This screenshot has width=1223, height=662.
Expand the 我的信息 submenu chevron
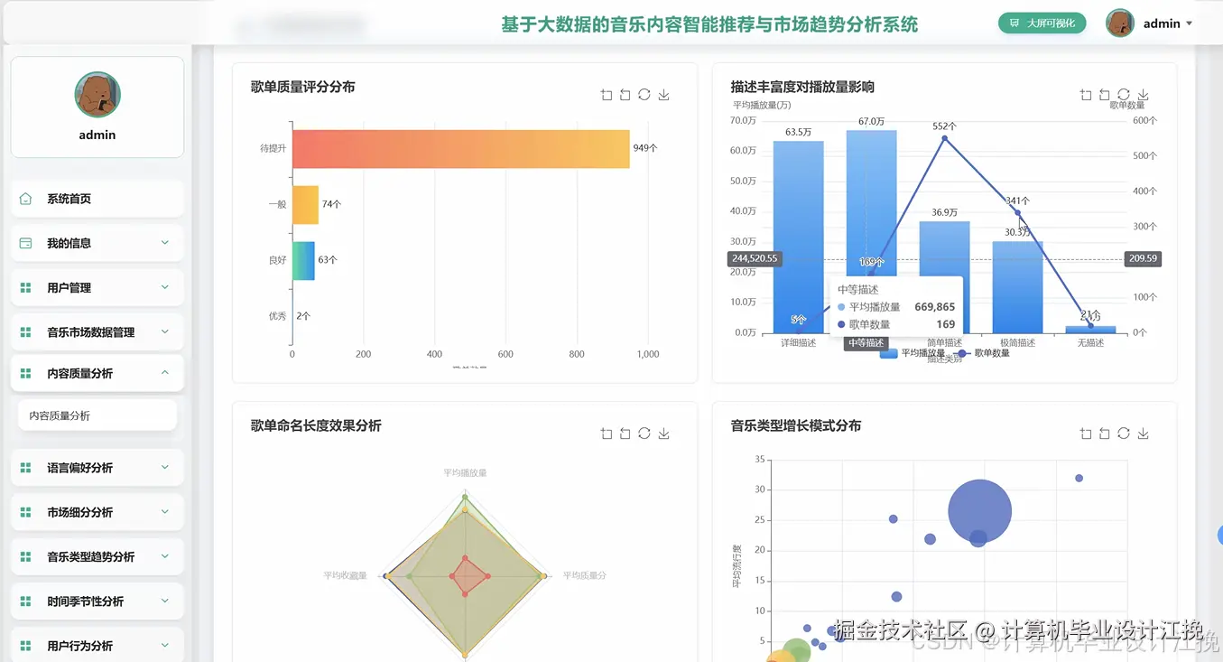click(165, 243)
